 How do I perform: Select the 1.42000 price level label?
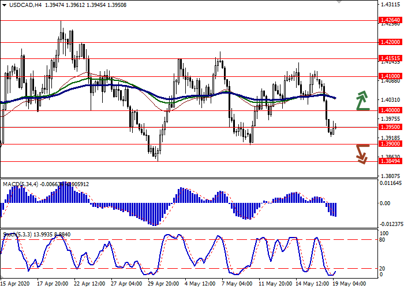pyautogui.click(x=390, y=42)
